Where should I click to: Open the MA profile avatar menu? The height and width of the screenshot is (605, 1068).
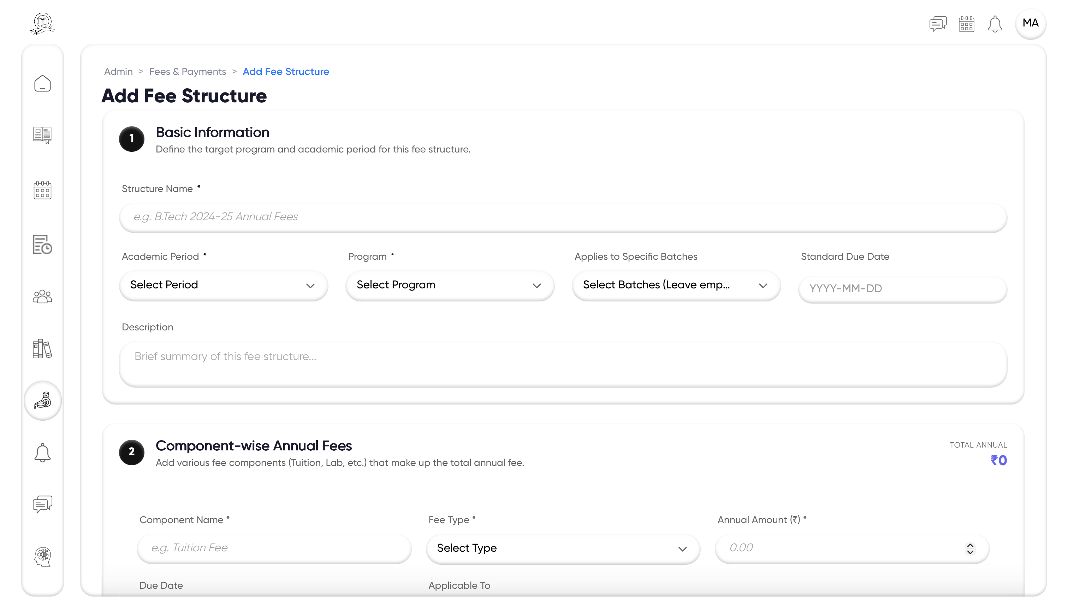1031,23
